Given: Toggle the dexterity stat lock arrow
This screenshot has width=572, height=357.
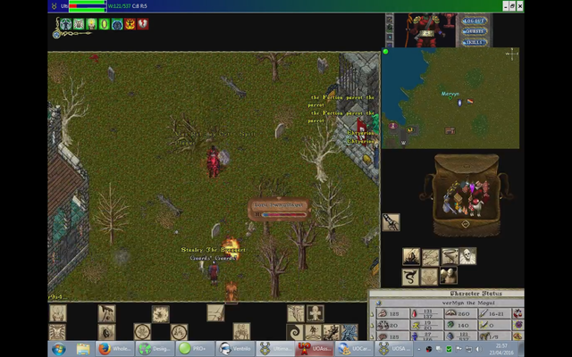Looking at the screenshot, I should pyautogui.click(x=372, y=325).
